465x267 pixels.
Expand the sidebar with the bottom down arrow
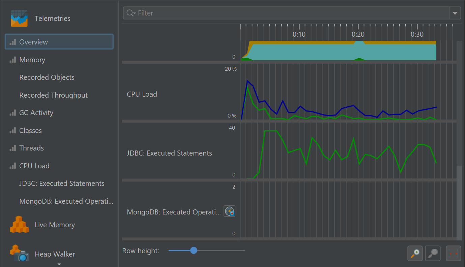point(59,264)
